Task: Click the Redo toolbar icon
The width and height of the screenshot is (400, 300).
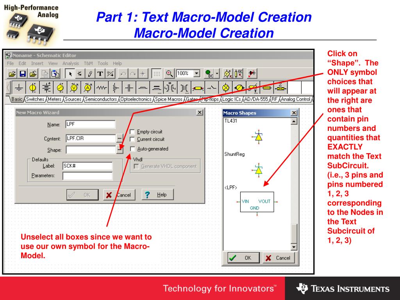Action: (x=133, y=74)
